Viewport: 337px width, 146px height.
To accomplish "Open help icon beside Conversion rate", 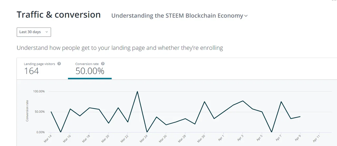I will click(x=103, y=64).
